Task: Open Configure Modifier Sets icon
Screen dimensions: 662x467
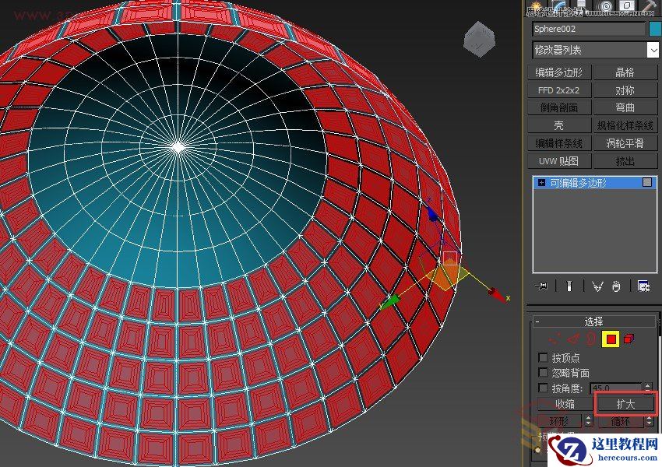Action: (643, 286)
